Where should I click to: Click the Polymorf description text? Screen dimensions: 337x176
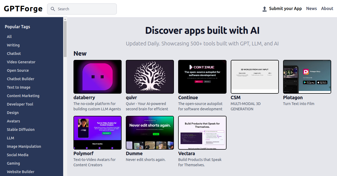[x=94, y=162]
